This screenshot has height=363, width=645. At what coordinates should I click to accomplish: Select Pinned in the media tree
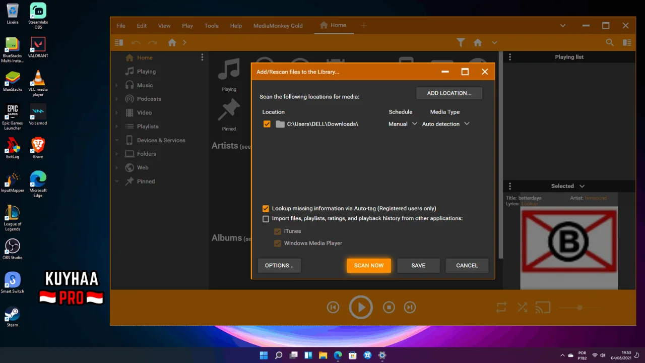[x=146, y=181]
